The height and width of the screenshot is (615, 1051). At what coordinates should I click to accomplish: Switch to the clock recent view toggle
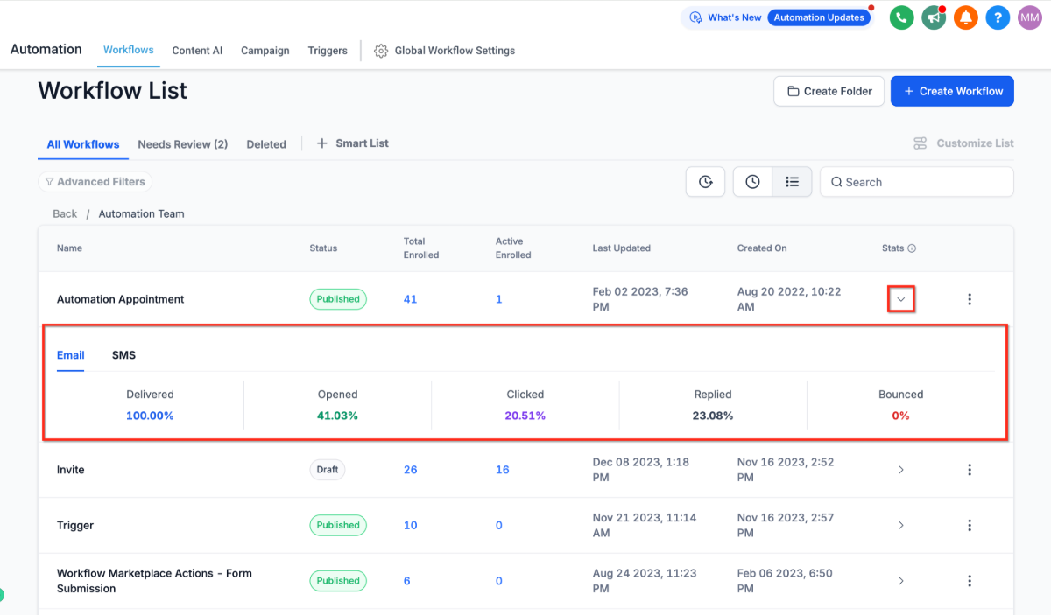pyautogui.click(x=752, y=182)
